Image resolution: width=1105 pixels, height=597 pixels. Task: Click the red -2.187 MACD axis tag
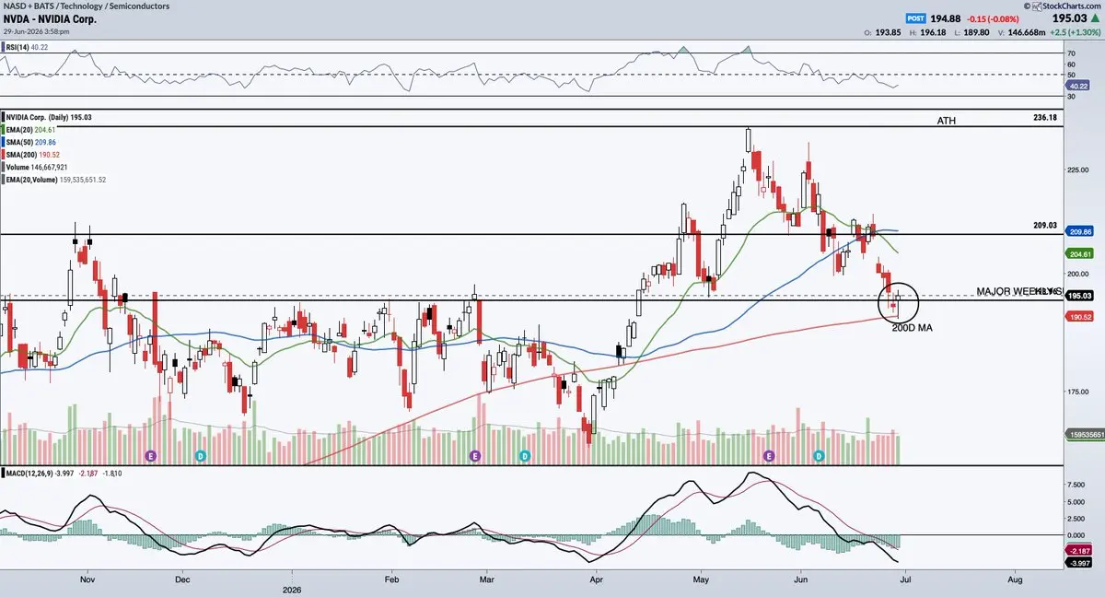(x=1078, y=550)
